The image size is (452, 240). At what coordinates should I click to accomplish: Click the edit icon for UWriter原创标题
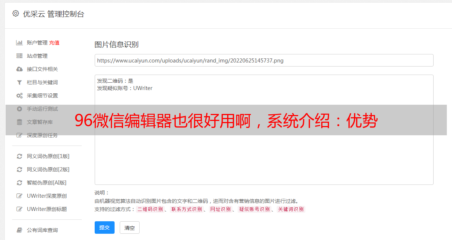click(x=20, y=209)
